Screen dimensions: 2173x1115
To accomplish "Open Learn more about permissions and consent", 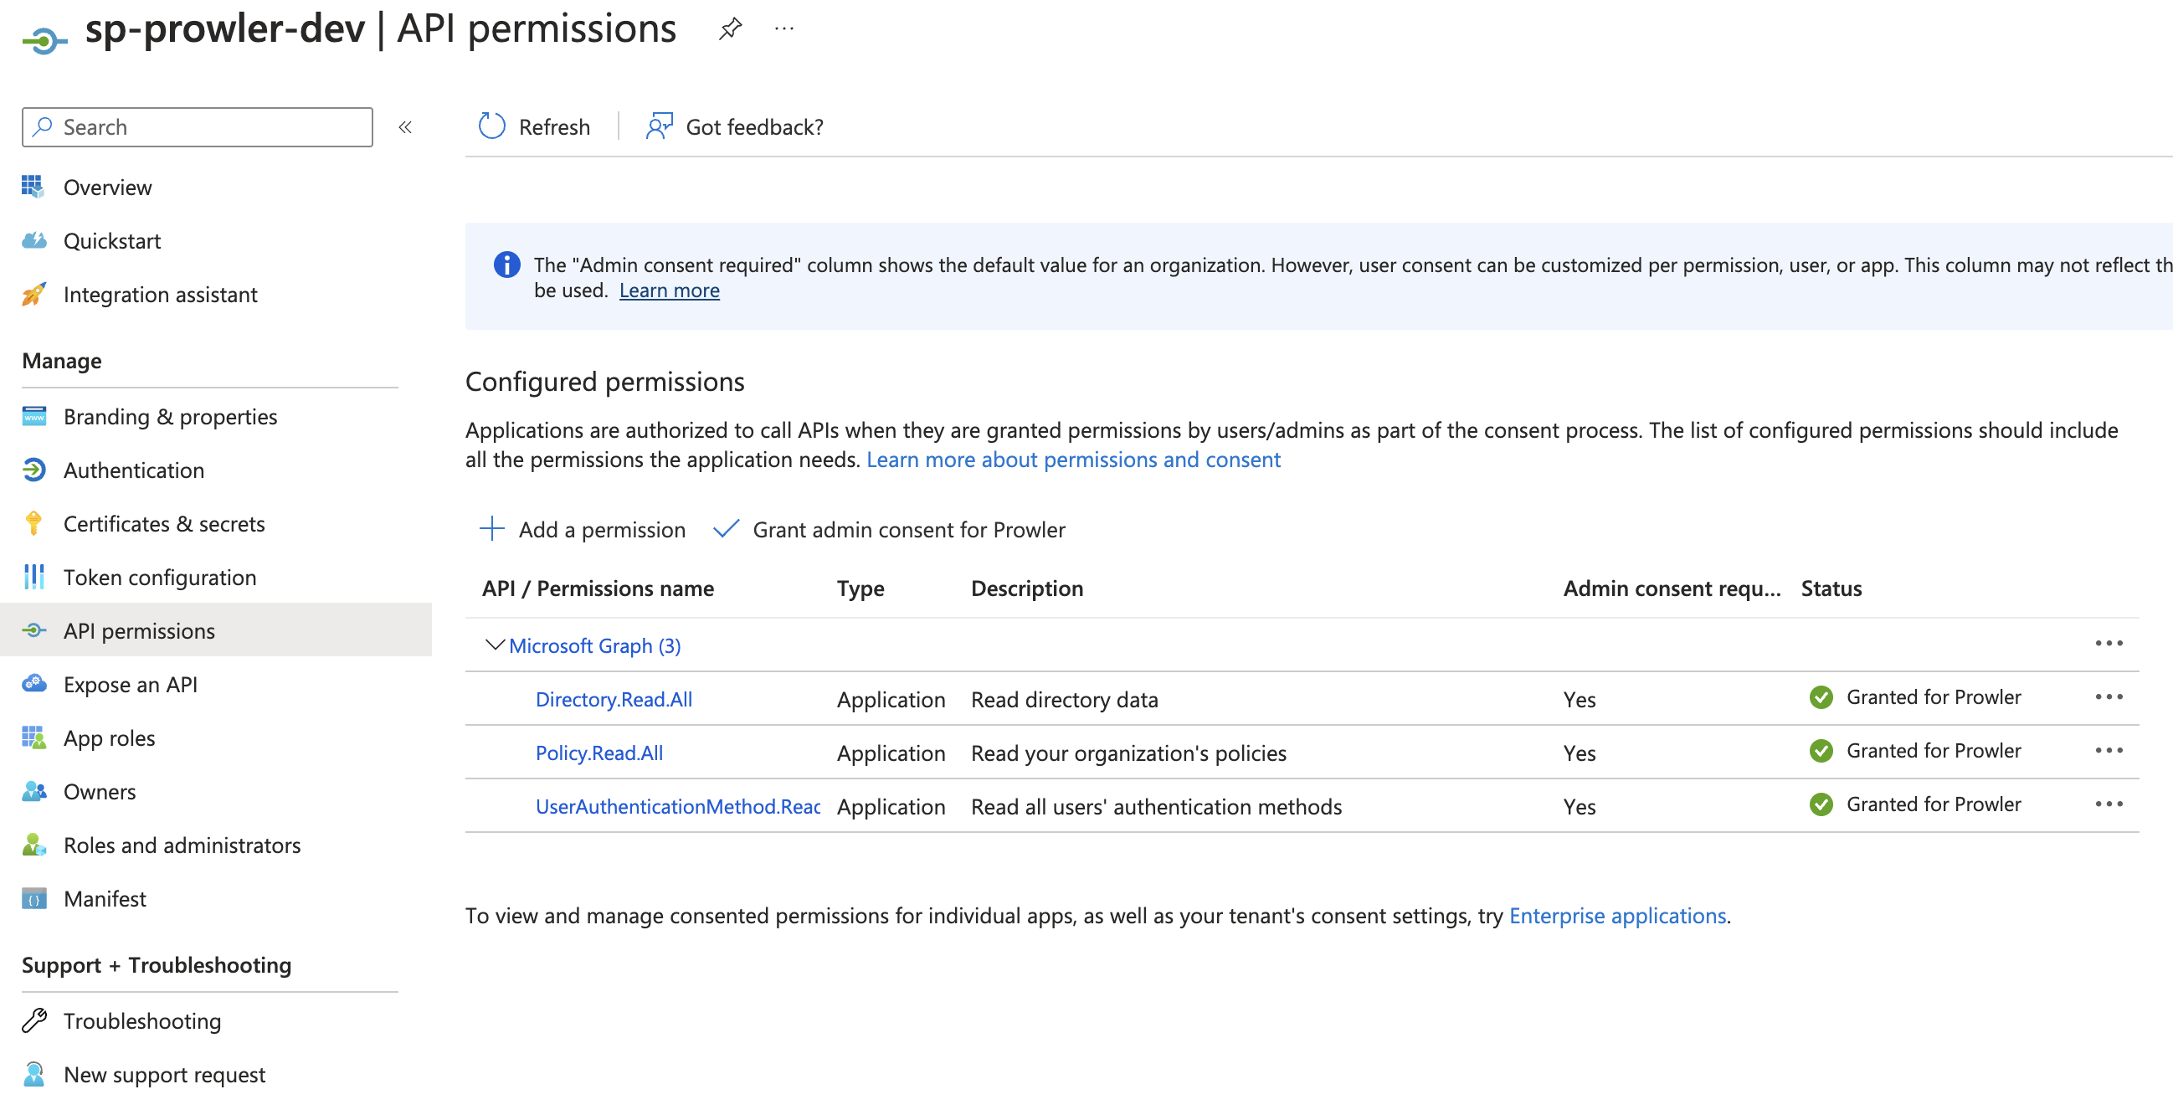I will (1073, 459).
